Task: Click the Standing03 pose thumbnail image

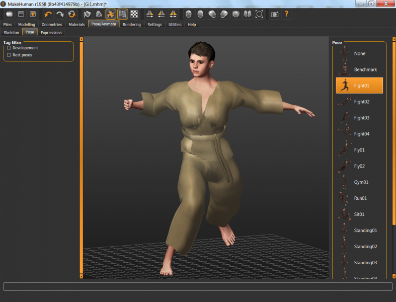Action: [x=345, y=263]
